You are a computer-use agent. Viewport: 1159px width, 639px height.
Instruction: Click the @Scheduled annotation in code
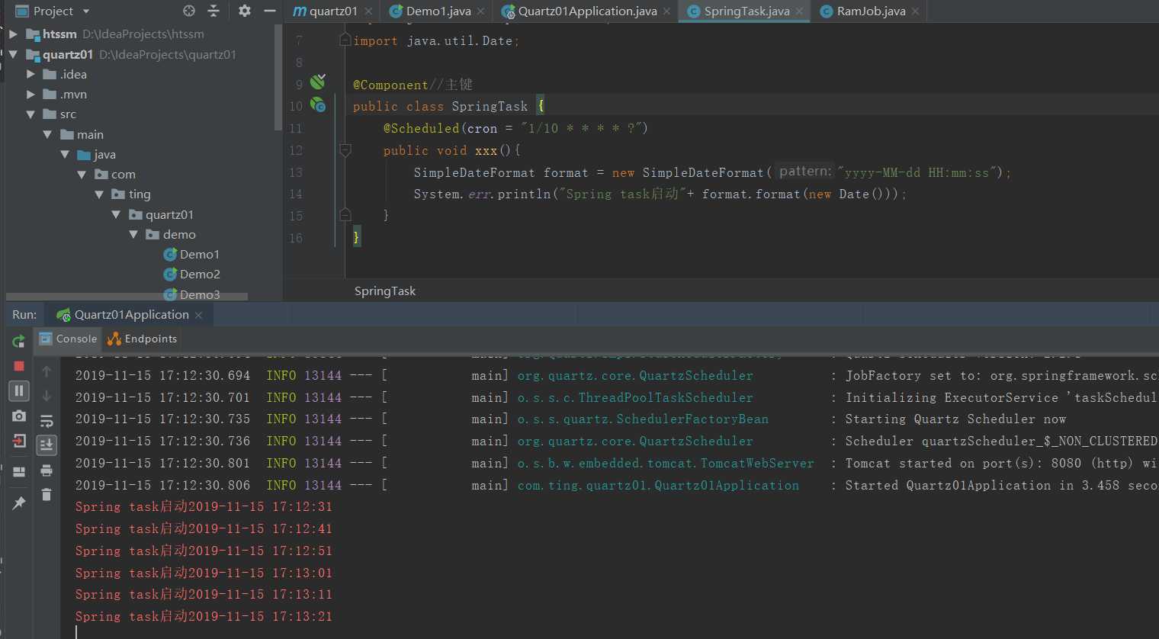(421, 128)
